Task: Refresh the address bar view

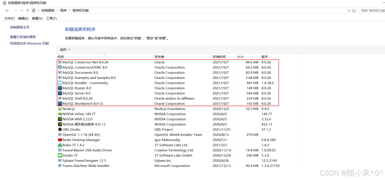Action: 354,11
